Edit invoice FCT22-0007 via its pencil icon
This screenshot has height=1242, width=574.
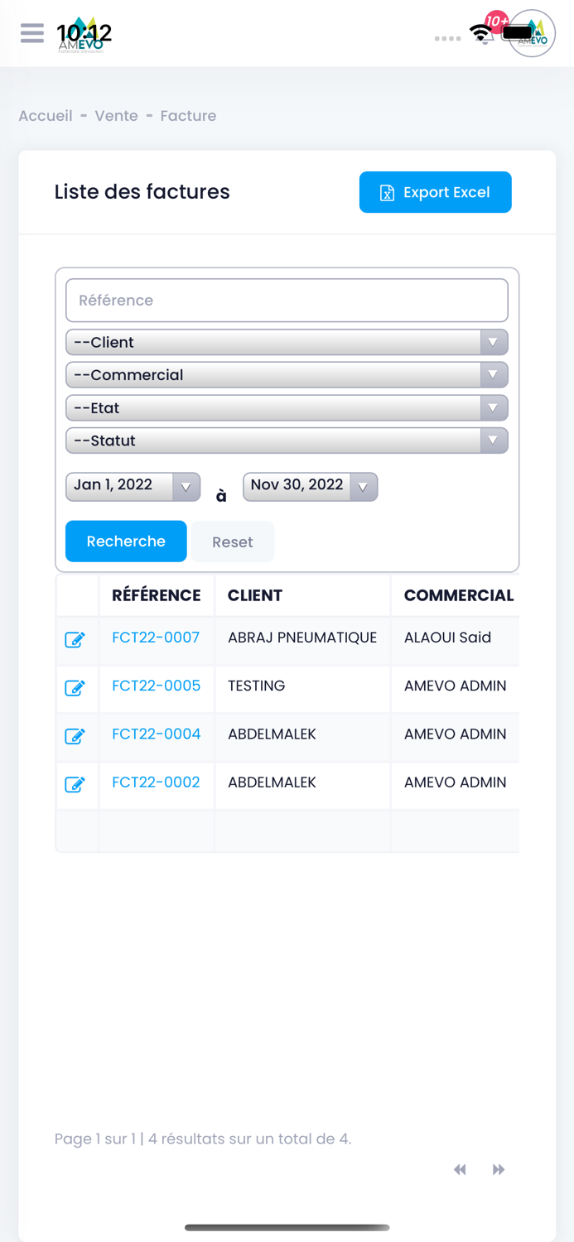point(76,640)
